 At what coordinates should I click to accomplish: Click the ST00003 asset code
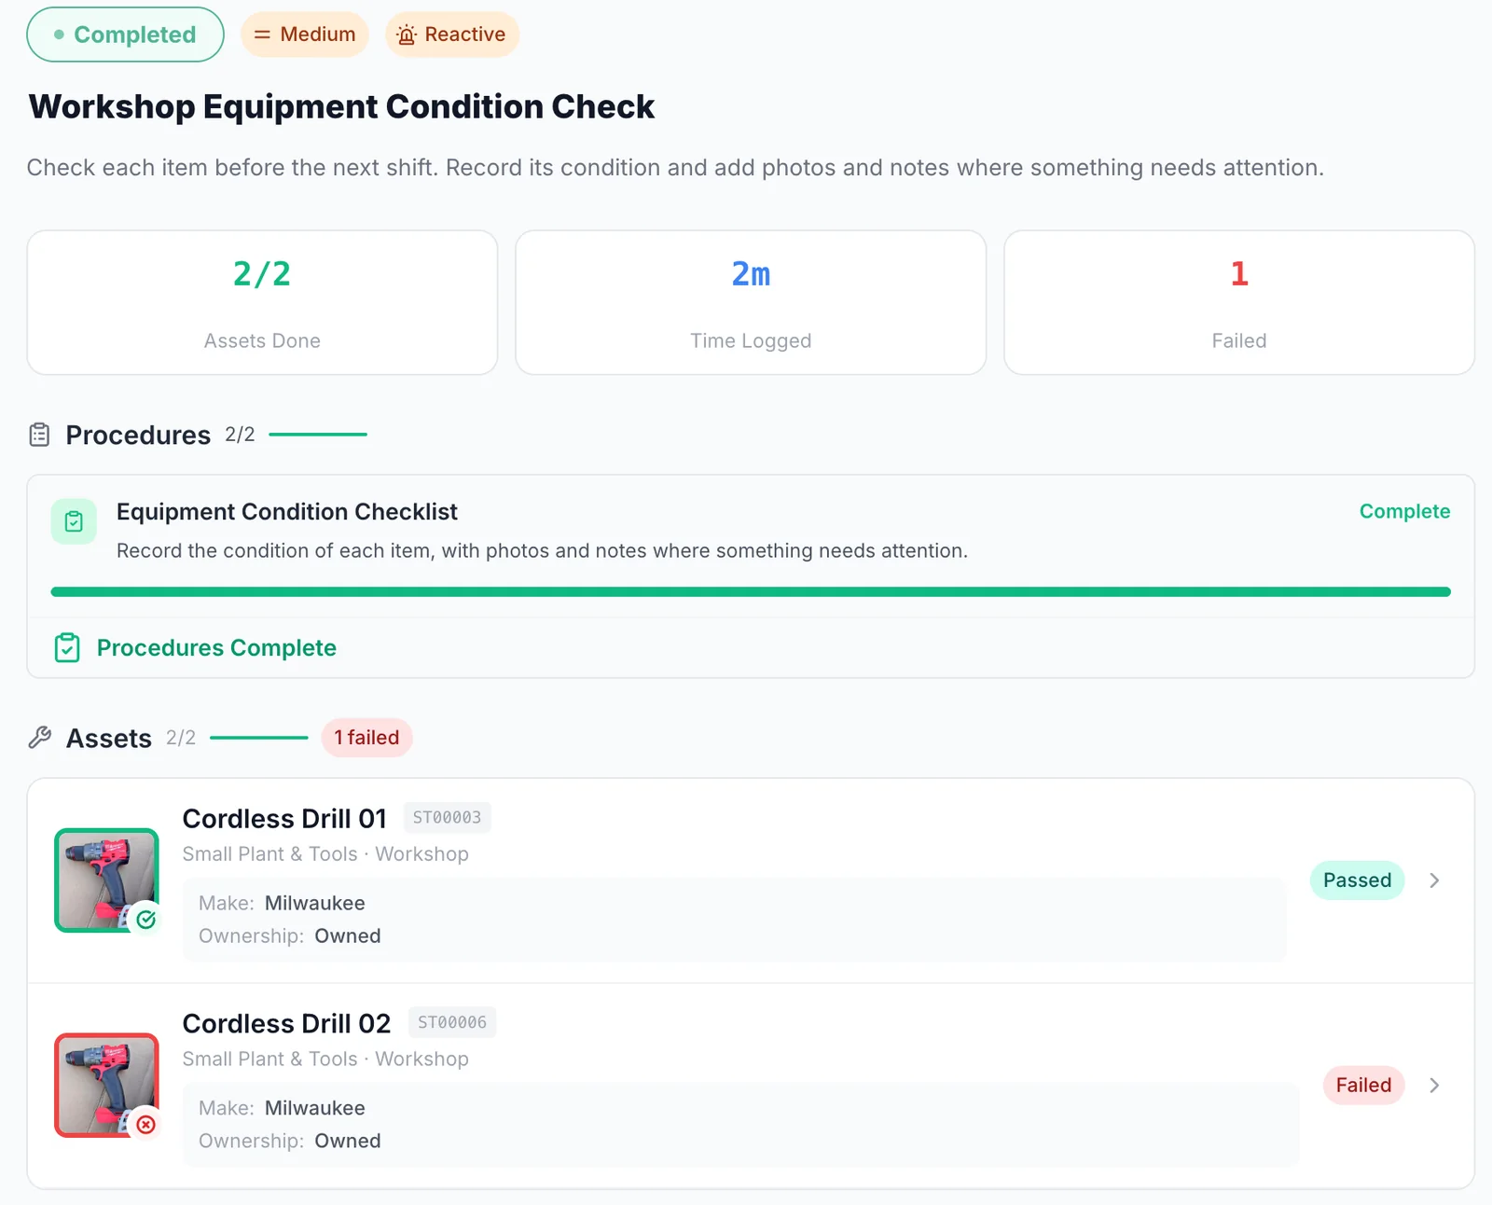point(448,818)
